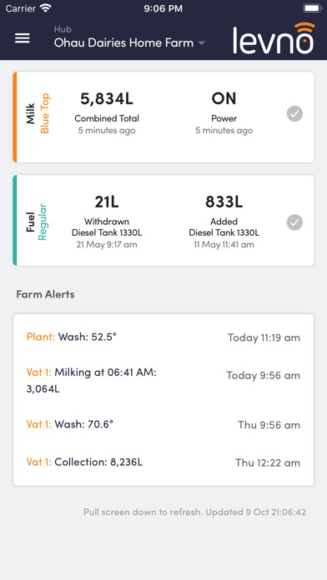The height and width of the screenshot is (580, 327).
Task: Tap the teal Fuel card color bar
Action: tap(15, 221)
